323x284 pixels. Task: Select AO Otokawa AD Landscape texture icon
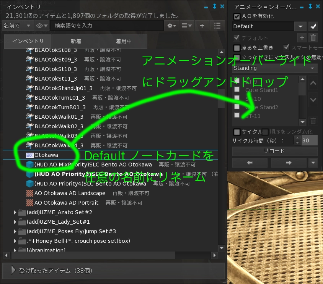(x=30, y=193)
